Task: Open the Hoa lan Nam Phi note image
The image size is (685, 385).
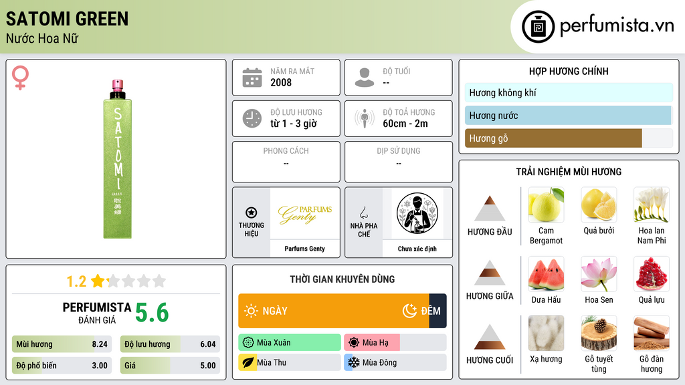Action: (652, 205)
